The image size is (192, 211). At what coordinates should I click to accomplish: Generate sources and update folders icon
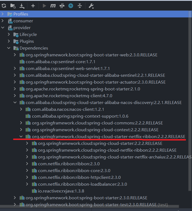tap(13, 6)
